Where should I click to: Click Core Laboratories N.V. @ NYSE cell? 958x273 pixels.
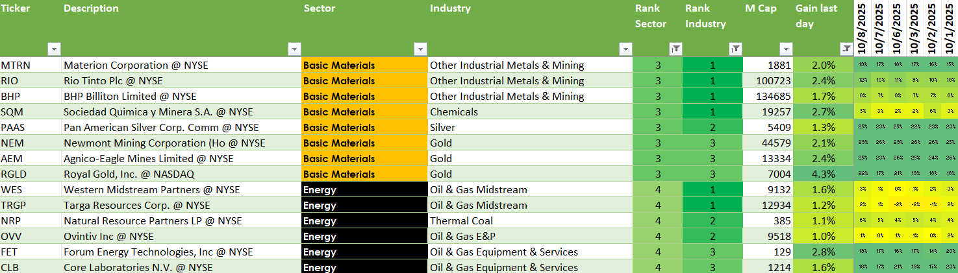[181, 267]
